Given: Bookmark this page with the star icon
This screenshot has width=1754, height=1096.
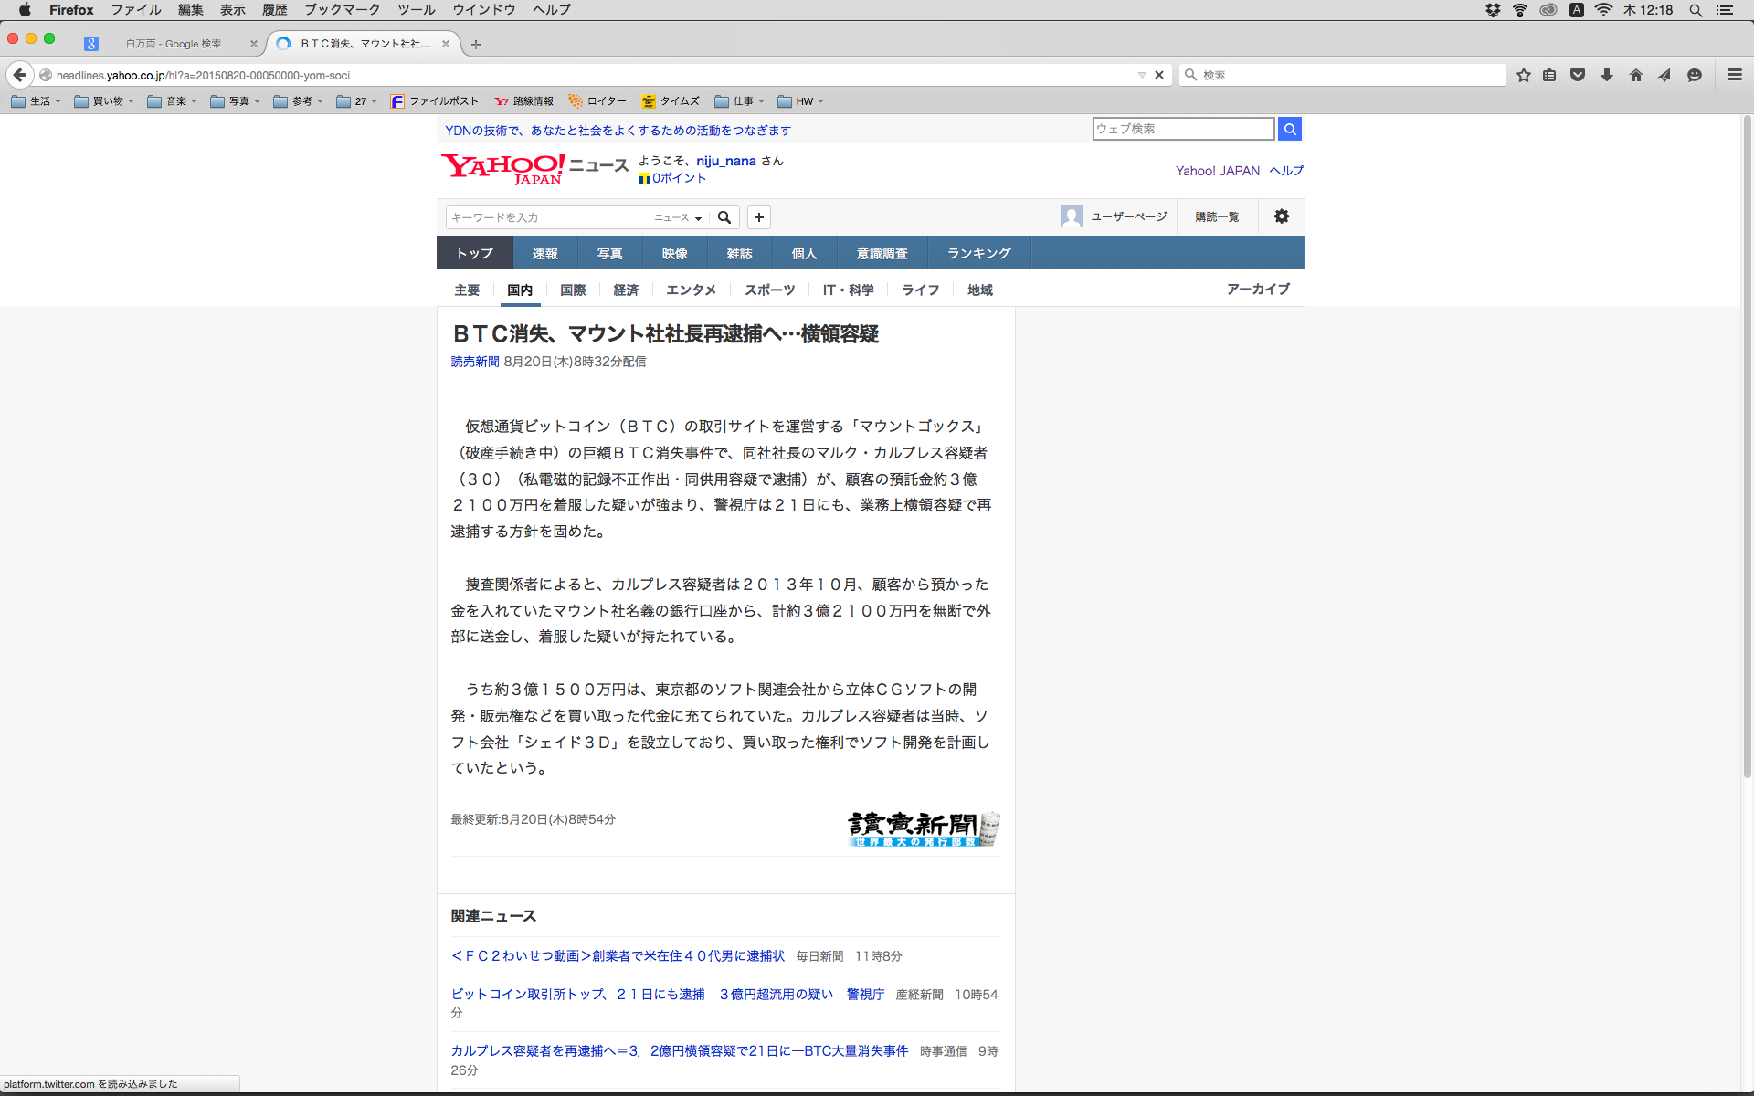Looking at the screenshot, I should click(1523, 75).
